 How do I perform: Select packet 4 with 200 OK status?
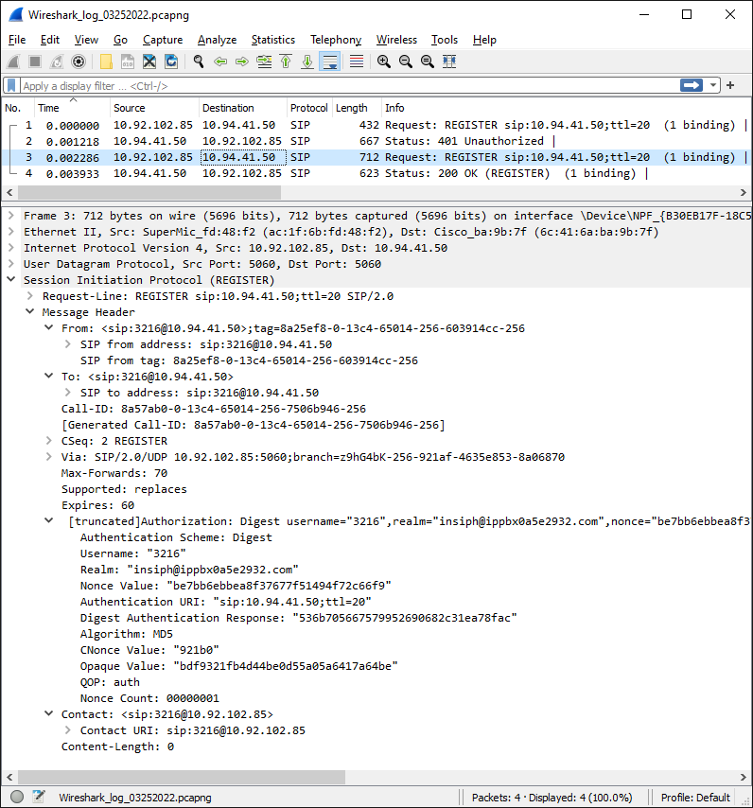click(376, 174)
